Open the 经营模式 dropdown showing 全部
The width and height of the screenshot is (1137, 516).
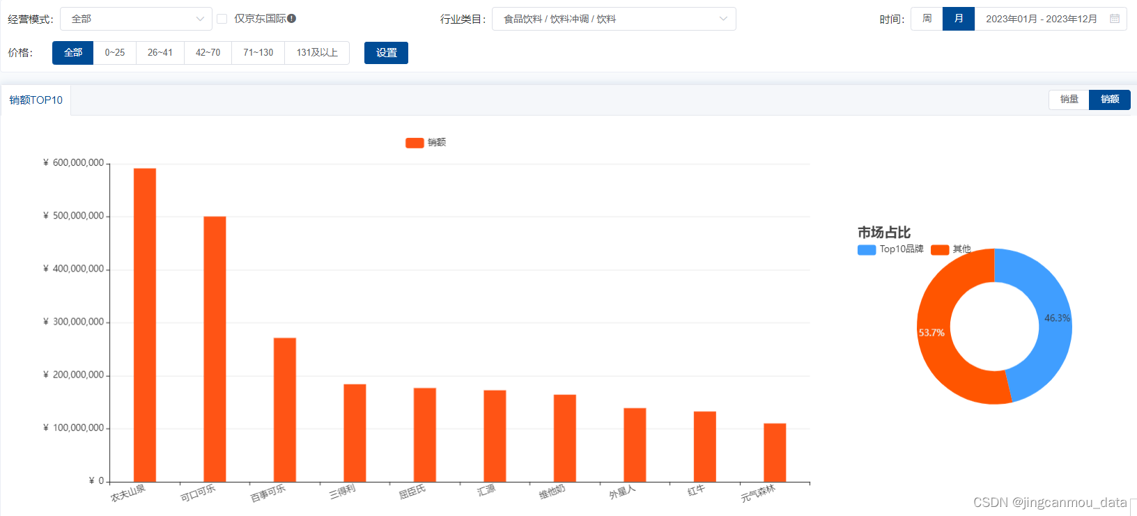[x=136, y=19]
